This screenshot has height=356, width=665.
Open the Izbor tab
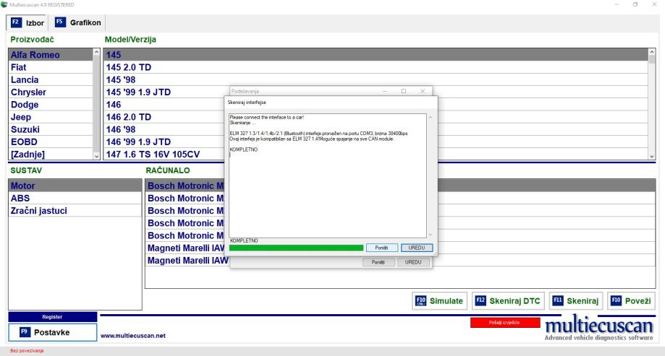27,22
